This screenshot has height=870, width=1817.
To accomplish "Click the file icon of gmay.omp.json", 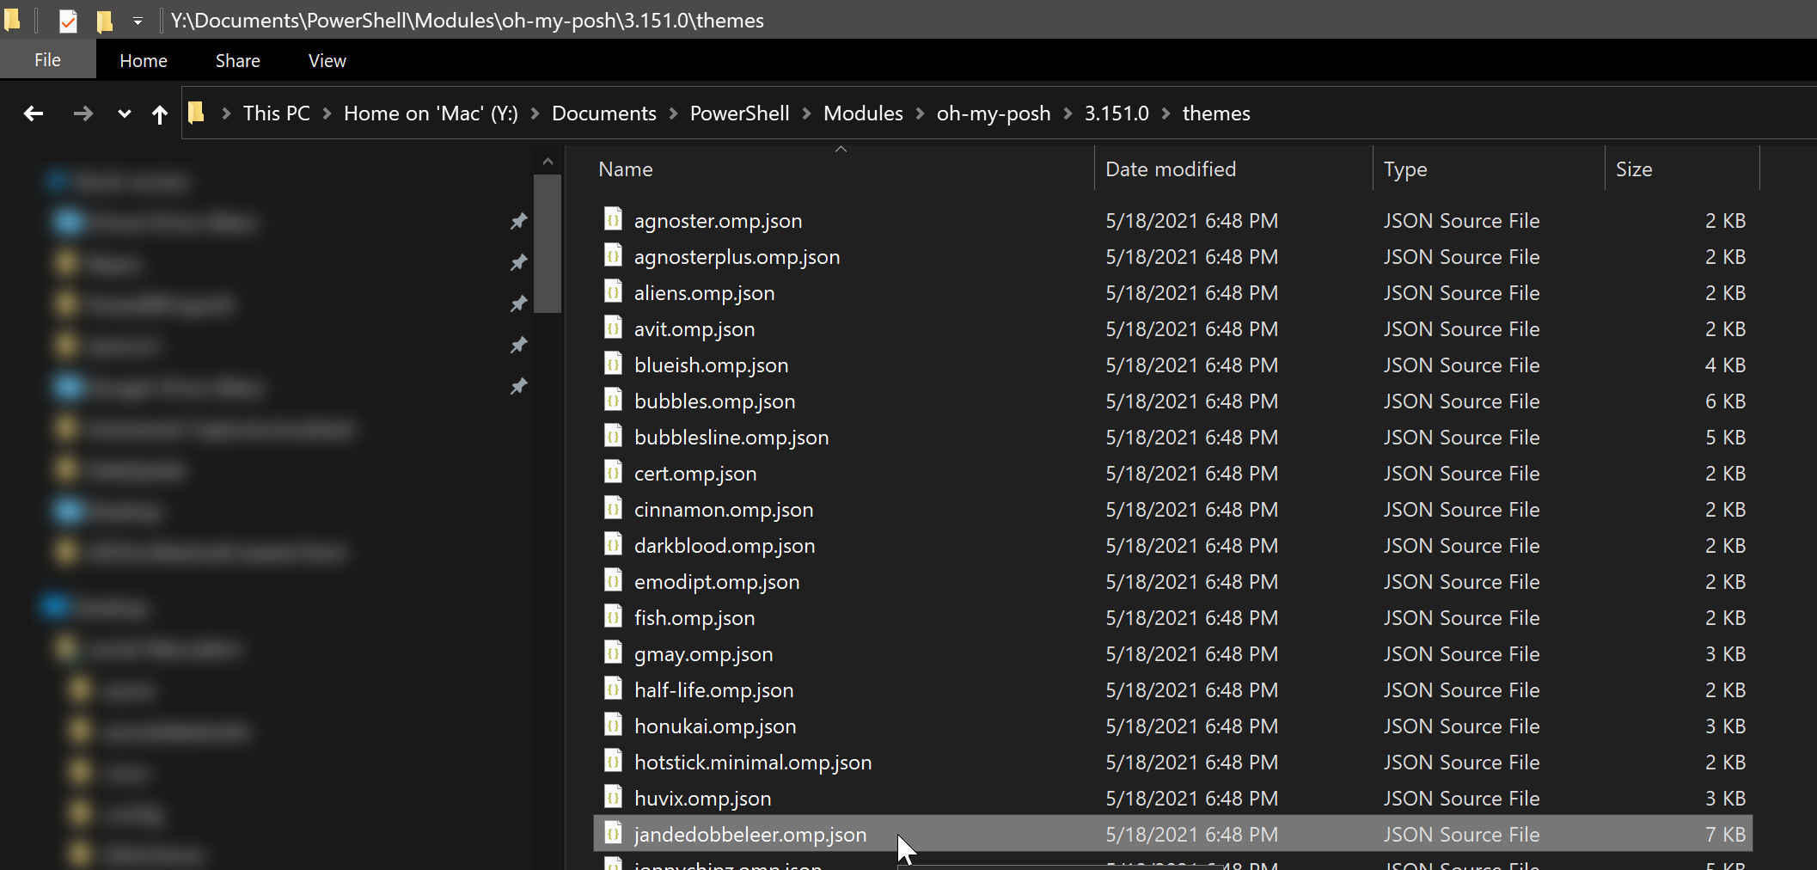I will (613, 653).
